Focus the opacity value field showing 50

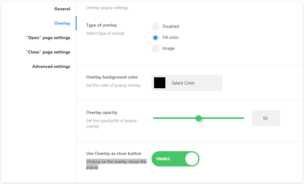pyautogui.click(x=266, y=118)
